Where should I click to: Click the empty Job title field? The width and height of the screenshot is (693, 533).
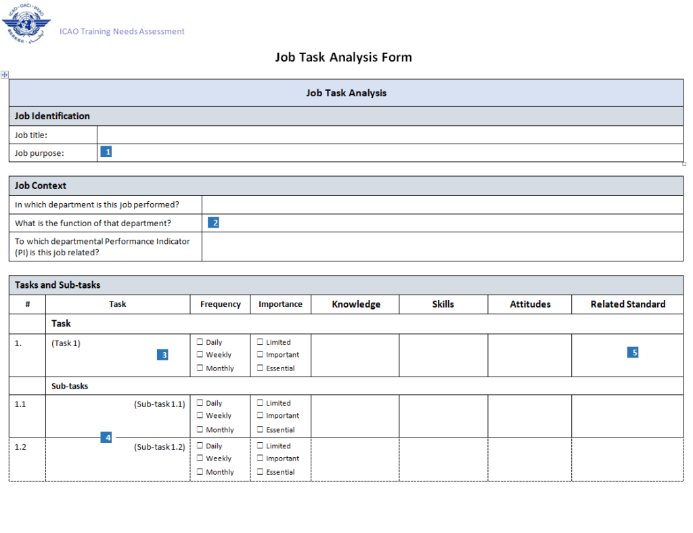389,135
